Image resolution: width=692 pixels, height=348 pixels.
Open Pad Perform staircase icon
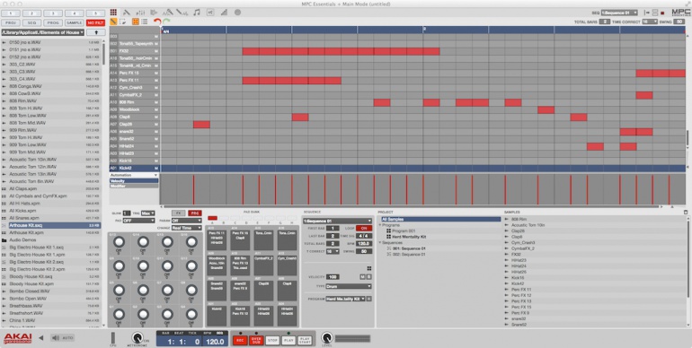coord(224,13)
